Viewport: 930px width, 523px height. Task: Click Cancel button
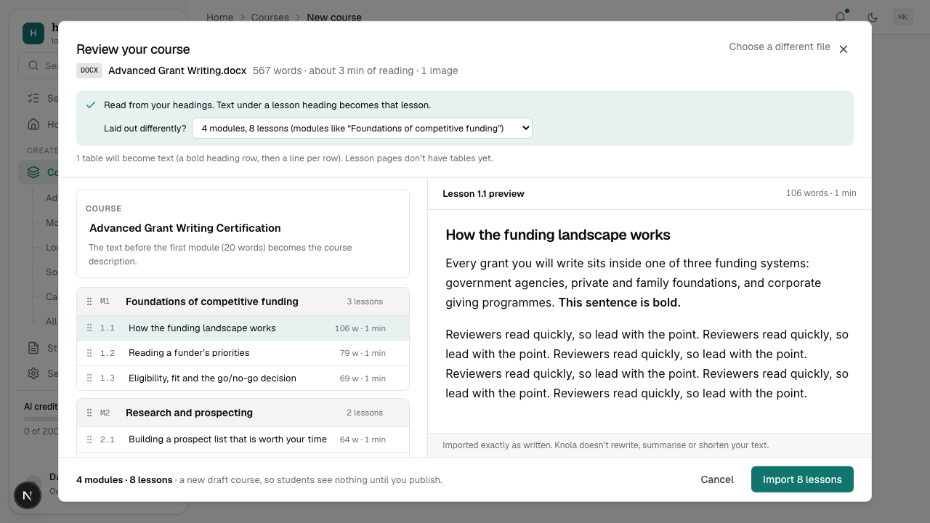tap(717, 479)
